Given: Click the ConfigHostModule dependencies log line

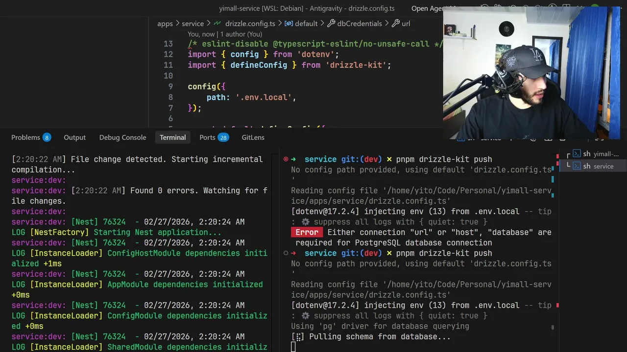Looking at the screenshot, I should [x=140, y=258].
